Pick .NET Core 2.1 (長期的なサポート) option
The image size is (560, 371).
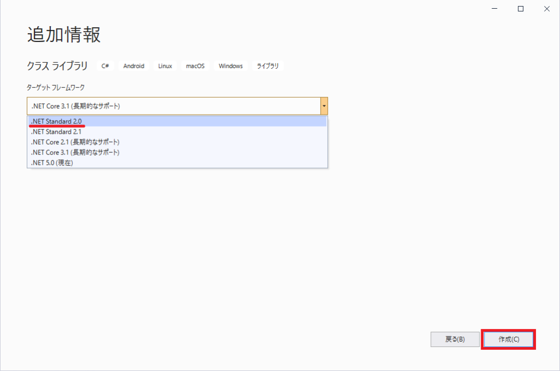(177, 142)
